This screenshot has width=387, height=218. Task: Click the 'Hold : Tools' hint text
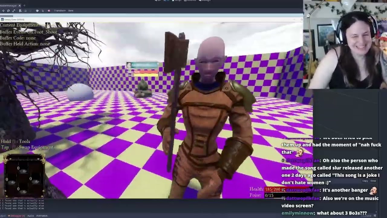click(15, 141)
